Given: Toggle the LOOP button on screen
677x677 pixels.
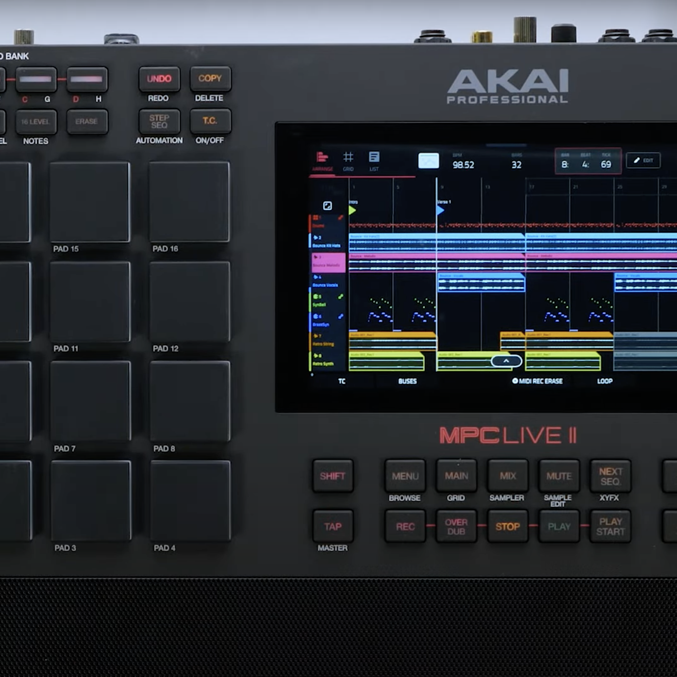Looking at the screenshot, I should 605,381.
